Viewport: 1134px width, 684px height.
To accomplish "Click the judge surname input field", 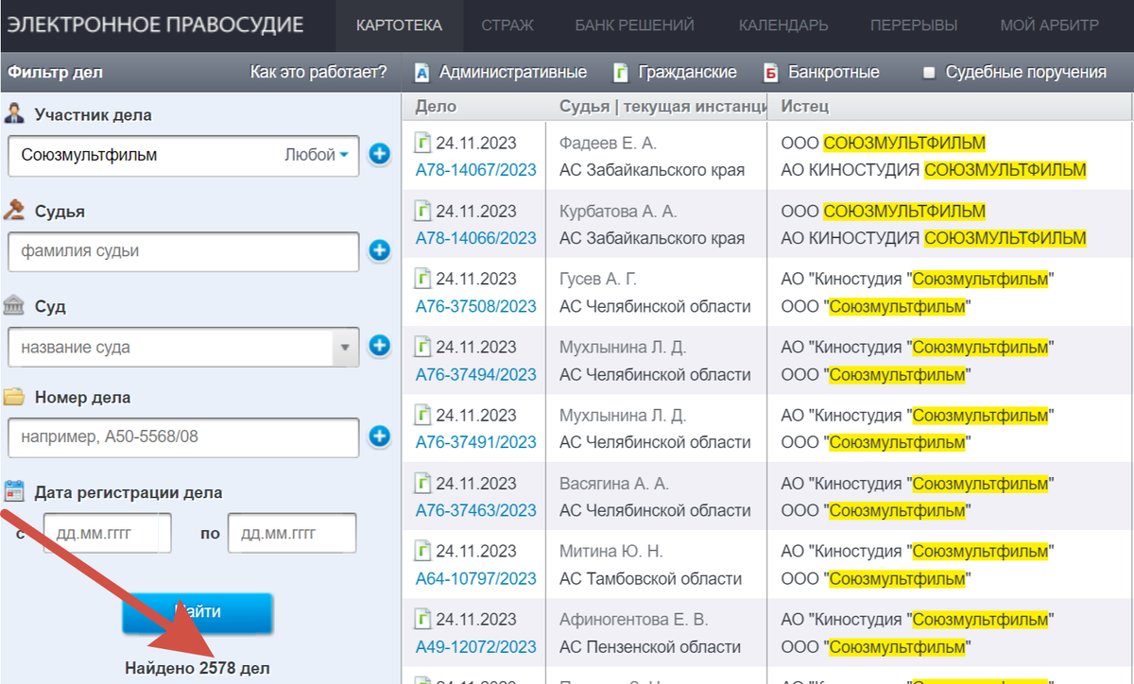I will [x=183, y=251].
